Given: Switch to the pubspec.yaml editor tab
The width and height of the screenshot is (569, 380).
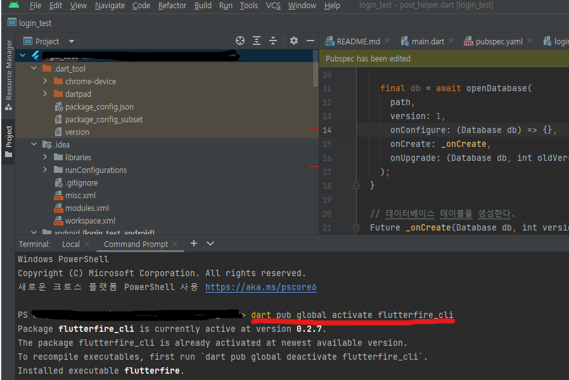Looking at the screenshot, I should [499, 41].
